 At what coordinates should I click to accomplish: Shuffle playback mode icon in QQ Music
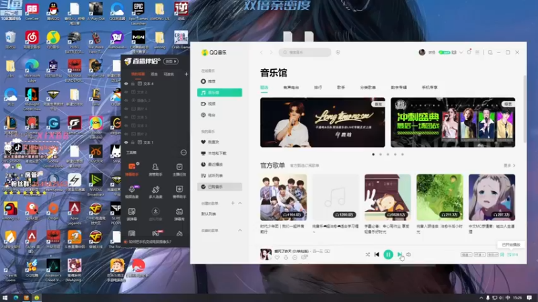367,254
